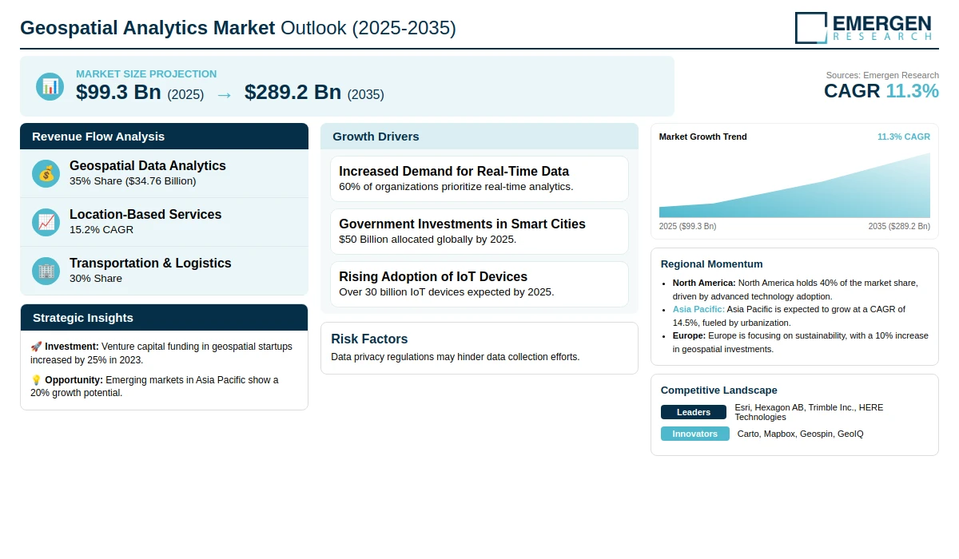Open the Strategic Insights header
The height and width of the screenshot is (559, 959).
(x=164, y=317)
